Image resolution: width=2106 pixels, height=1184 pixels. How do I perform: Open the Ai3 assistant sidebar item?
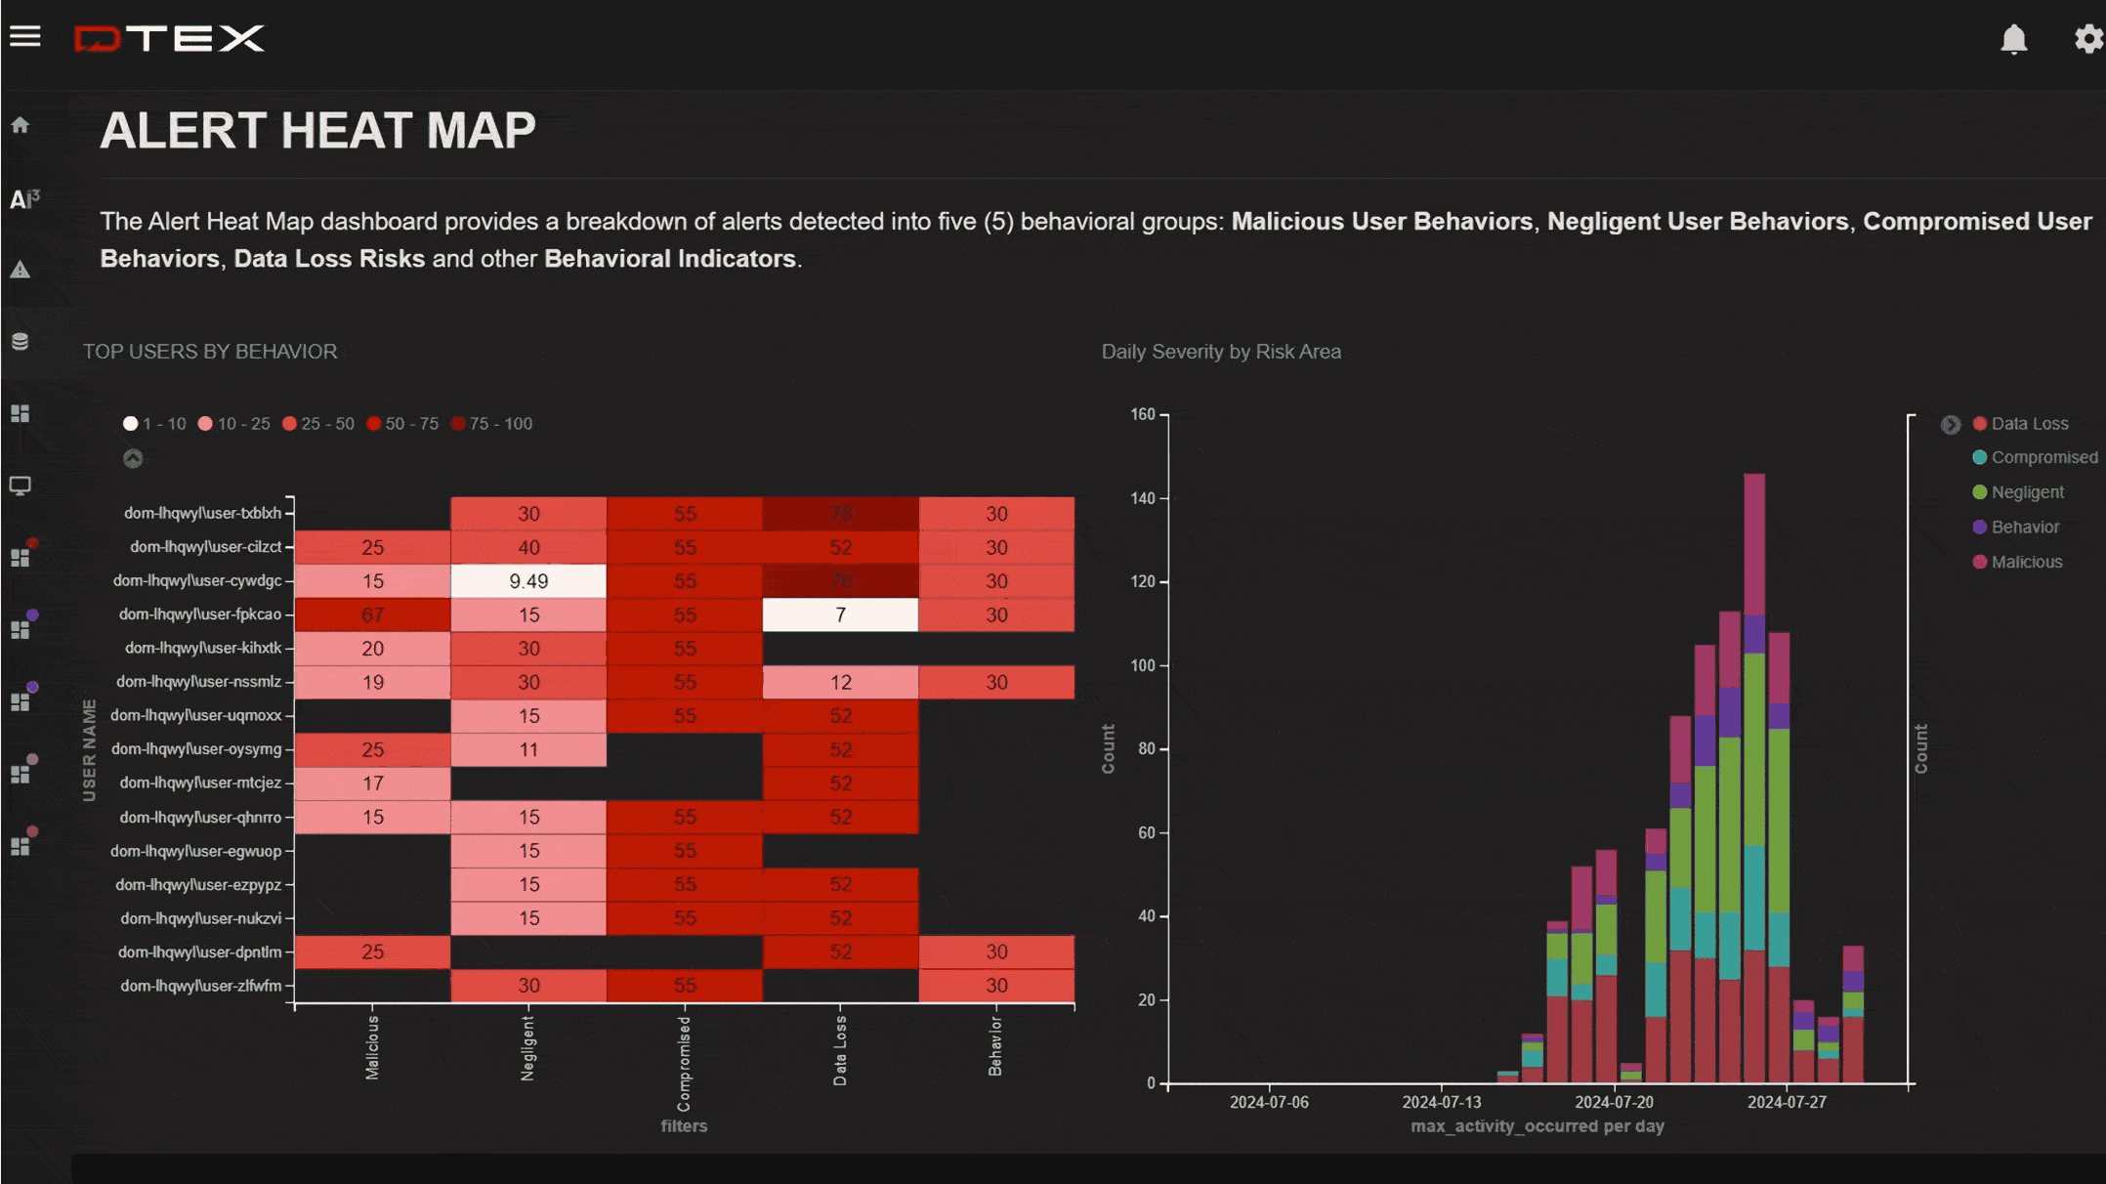(24, 199)
